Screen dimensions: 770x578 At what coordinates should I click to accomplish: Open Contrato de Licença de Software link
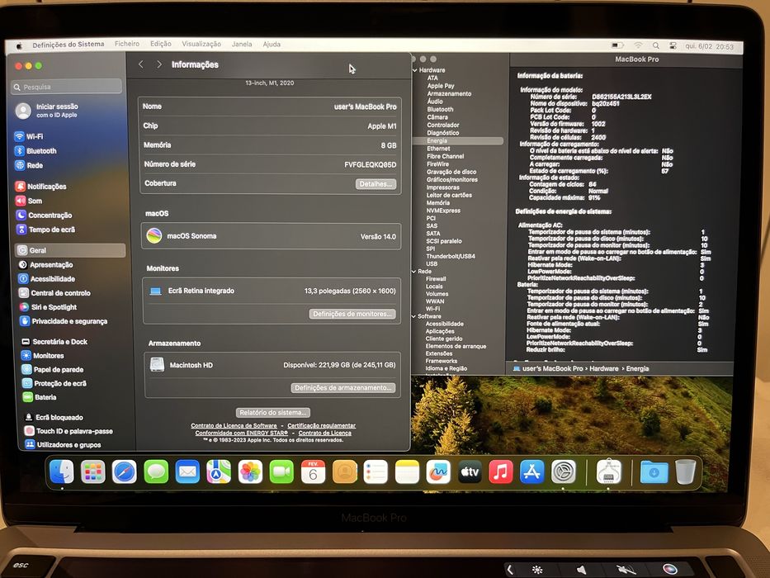(x=234, y=425)
